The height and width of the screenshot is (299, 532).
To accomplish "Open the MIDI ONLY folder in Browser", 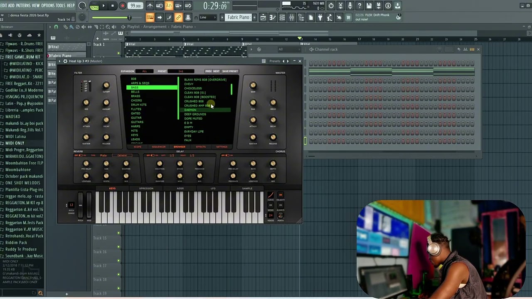I will tap(15, 143).
